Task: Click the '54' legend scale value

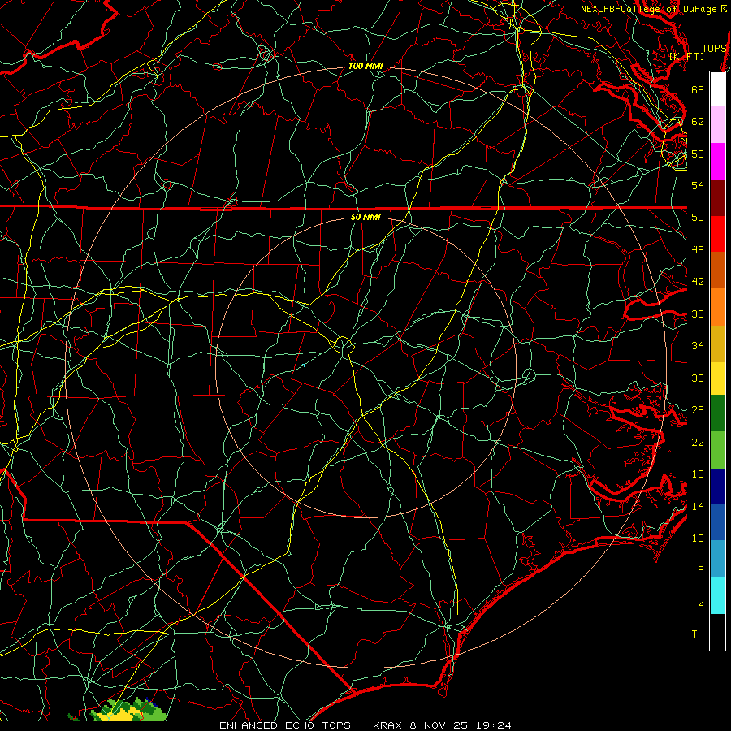Action: click(698, 185)
